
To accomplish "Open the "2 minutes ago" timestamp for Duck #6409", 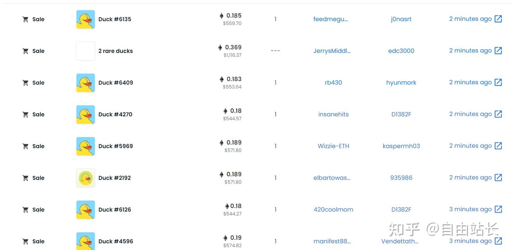I will point(470,83).
